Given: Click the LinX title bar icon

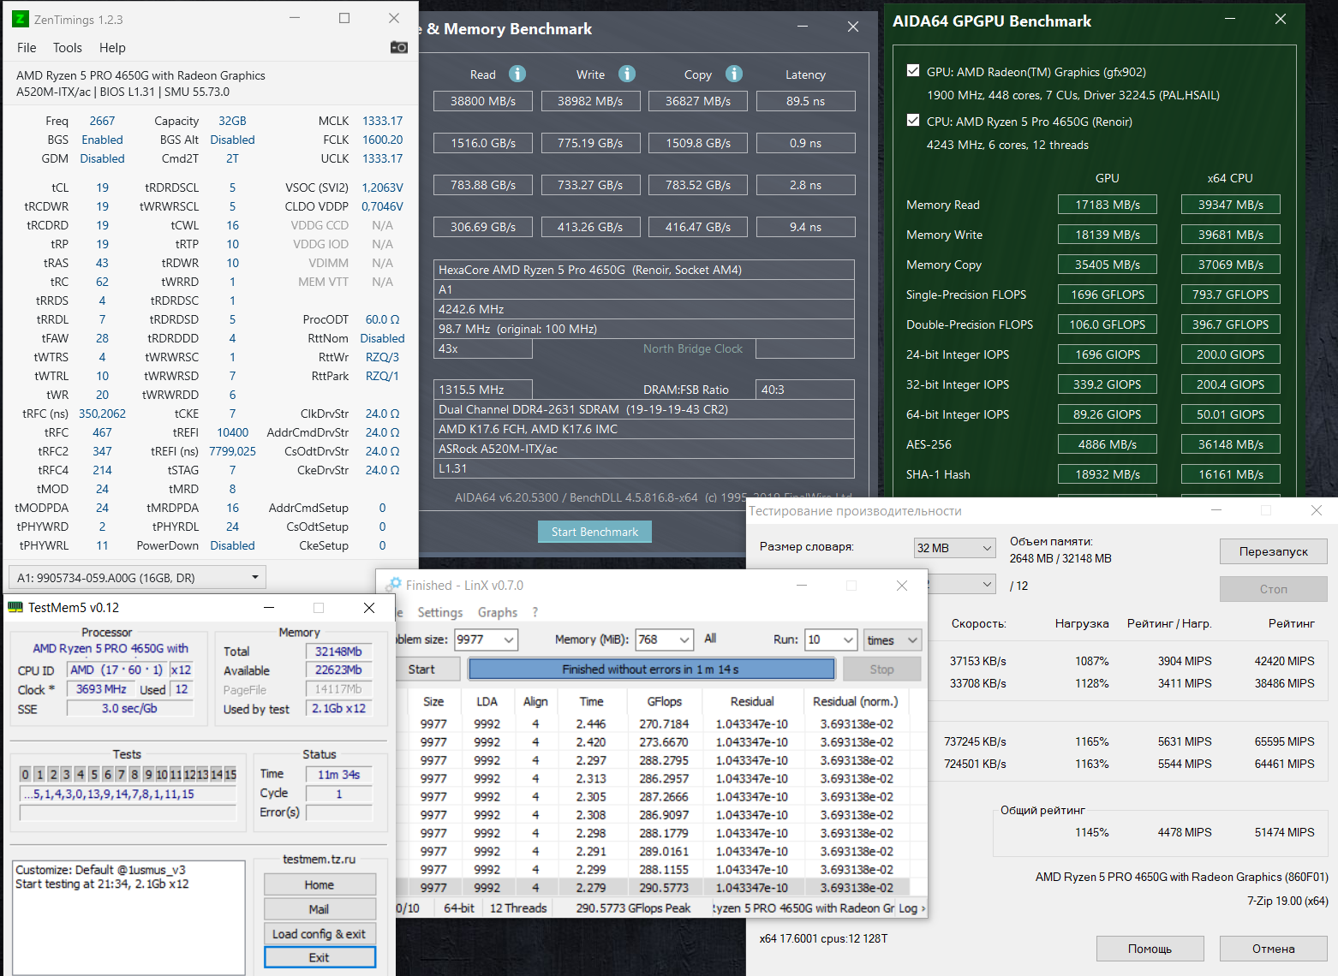Looking at the screenshot, I should tap(393, 585).
